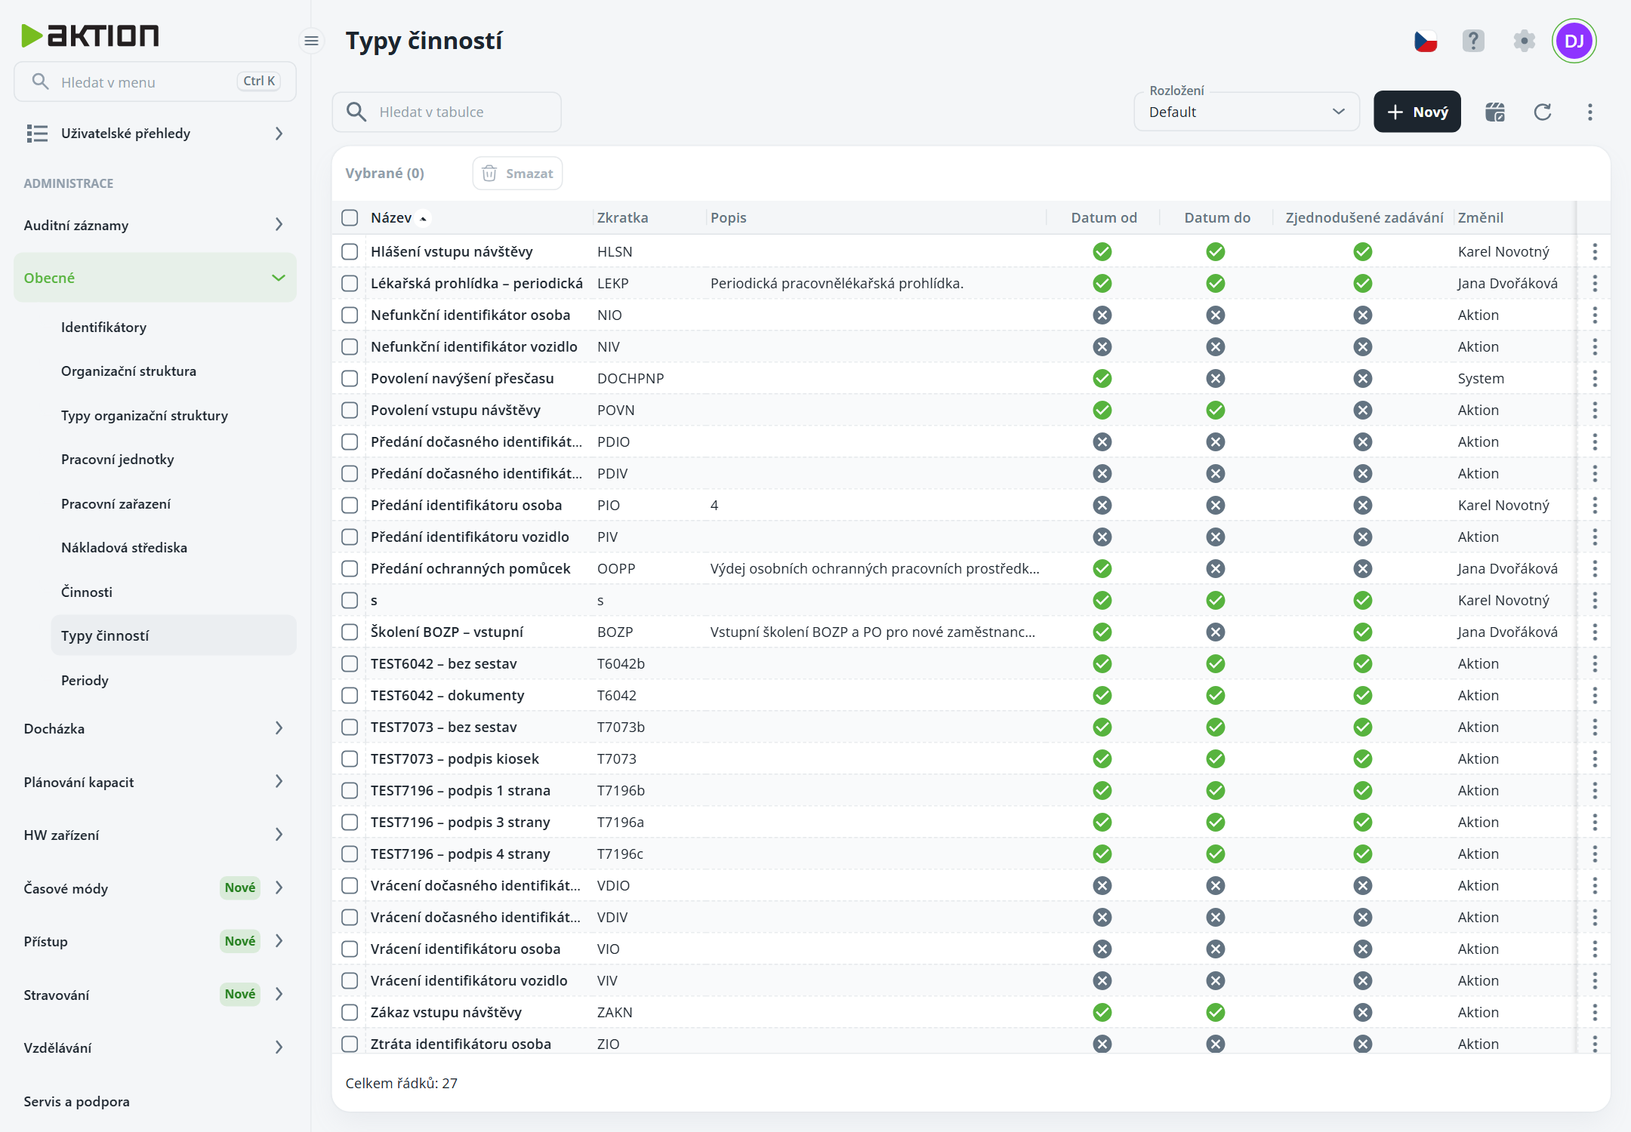Viewport: 1631px width, 1132px height.
Task: Tick checkbox for Předání ochranných pomůcek
Action: pos(350,568)
